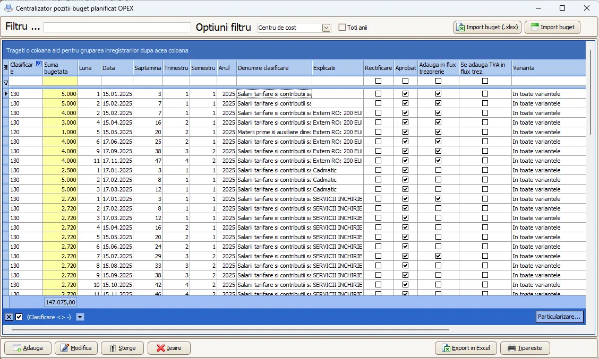Check TVA flux for the 17.11.2025 row
The height and width of the screenshot is (359, 599).
(x=485, y=160)
